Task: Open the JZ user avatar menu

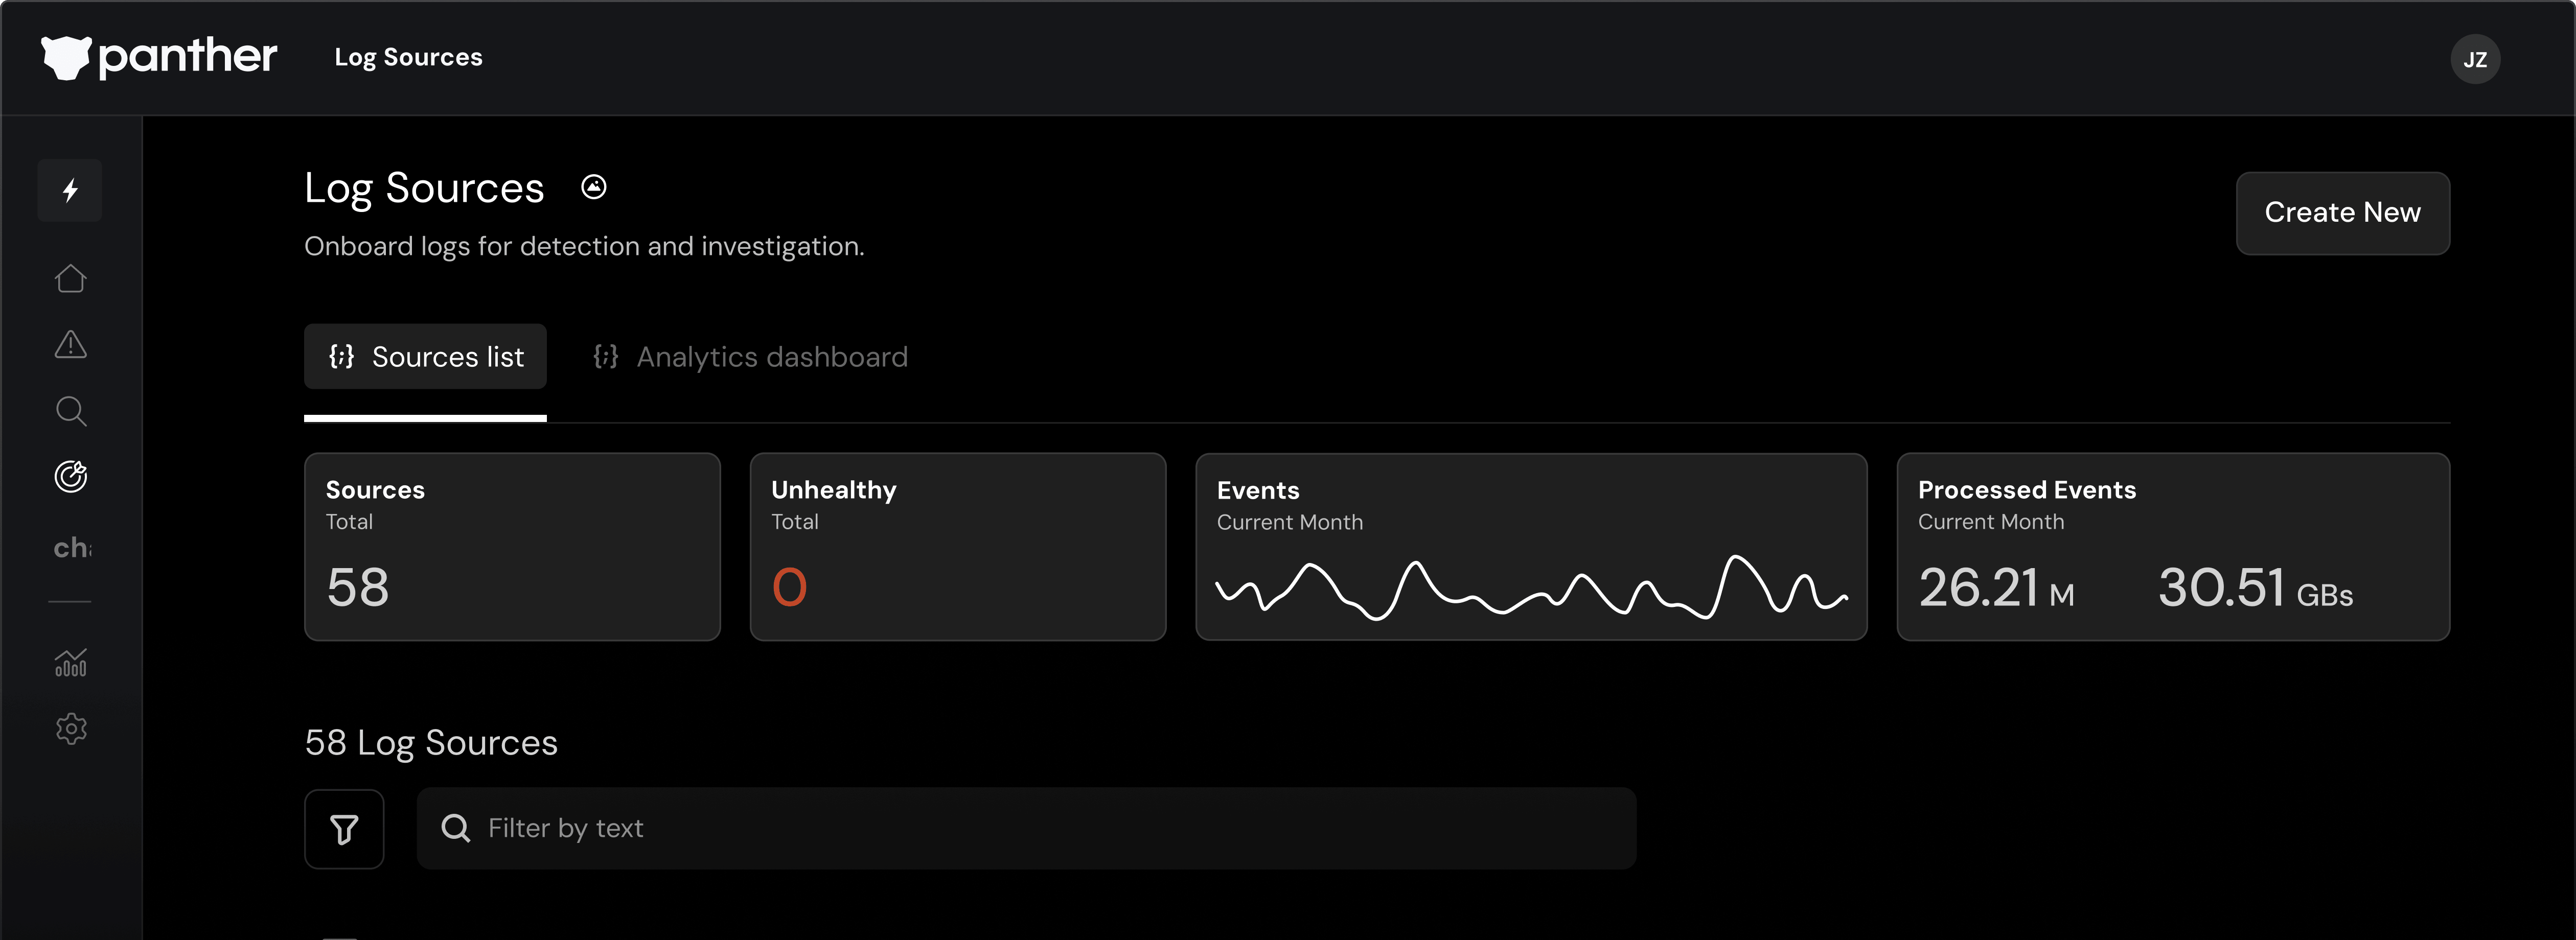Action: (2475, 59)
